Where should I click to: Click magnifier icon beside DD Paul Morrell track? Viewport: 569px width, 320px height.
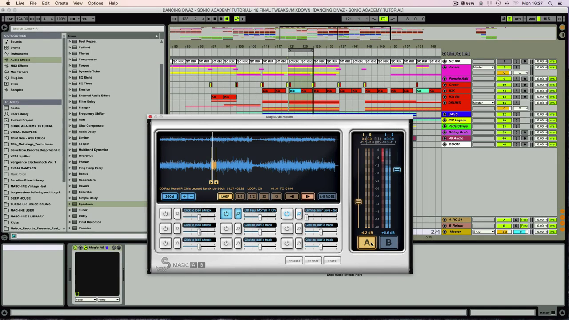[238, 214]
